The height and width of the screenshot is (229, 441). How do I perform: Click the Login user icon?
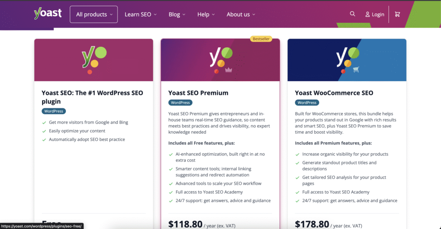click(x=368, y=14)
